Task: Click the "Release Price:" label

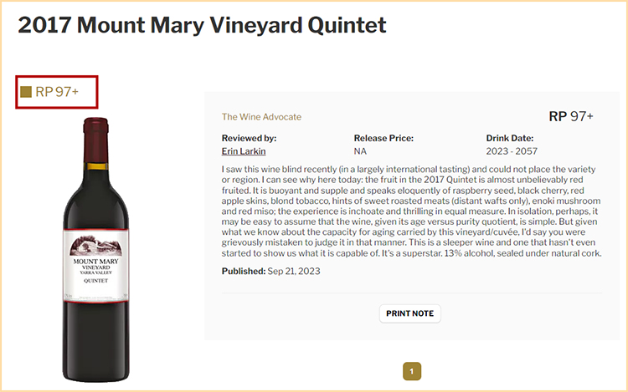Action: (383, 138)
